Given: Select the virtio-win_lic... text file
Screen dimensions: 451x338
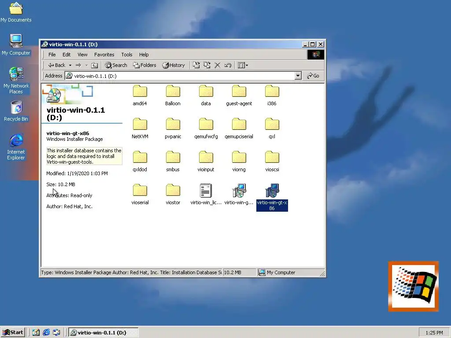Looking at the screenshot, I should click(x=206, y=195).
